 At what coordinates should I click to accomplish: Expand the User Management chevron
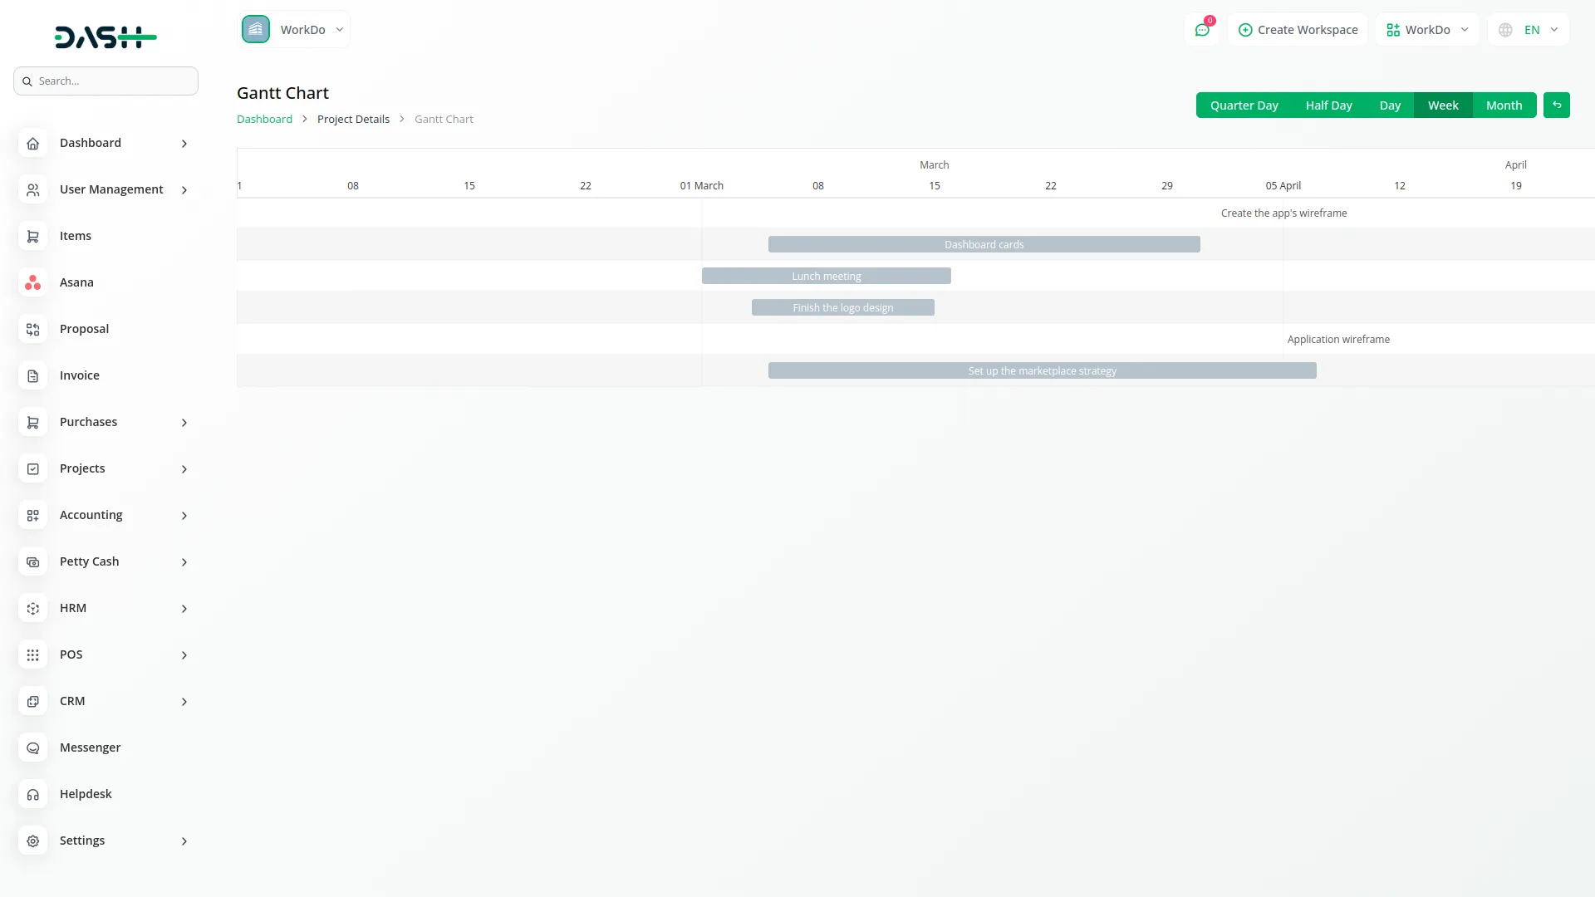[x=184, y=190]
